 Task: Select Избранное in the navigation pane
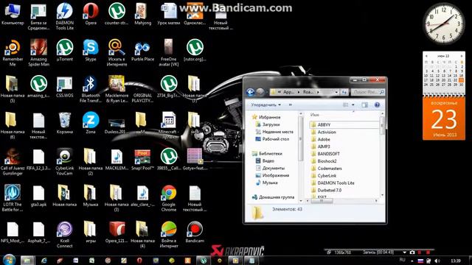point(266,117)
